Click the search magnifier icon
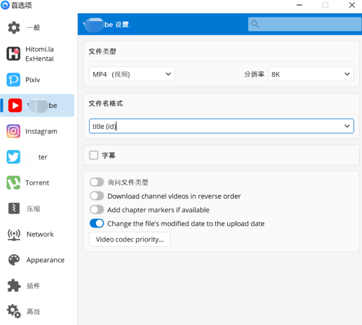This screenshot has height=325, width=362. (x=255, y=24)
